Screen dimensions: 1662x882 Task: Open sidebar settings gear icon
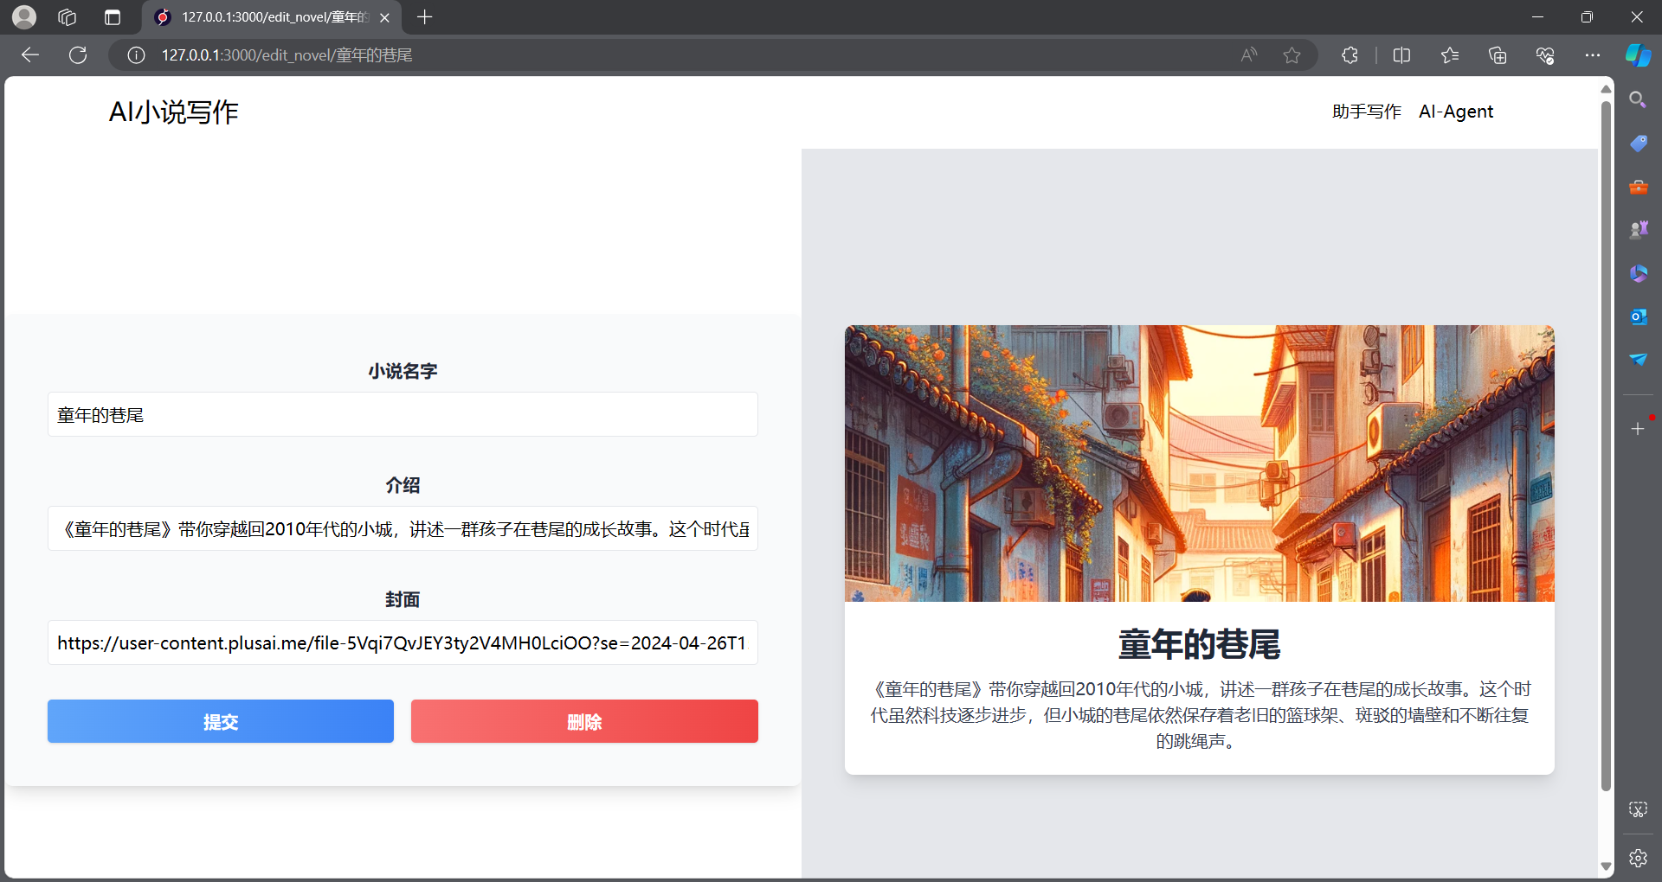point(1638,858)
